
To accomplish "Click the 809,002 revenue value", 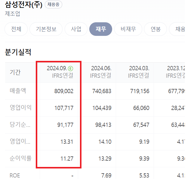I will [64, 91].
